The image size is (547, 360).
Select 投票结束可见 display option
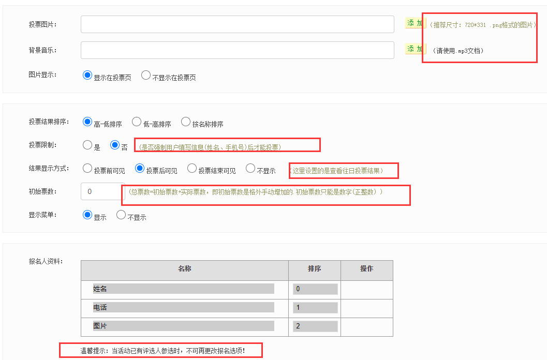point(192,169)
